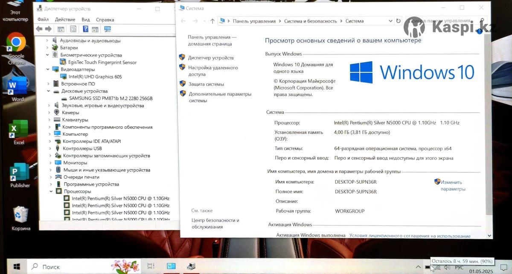512x274 pixels.
Task: Click the up-level arrow in System window
Action: point(212,21)
